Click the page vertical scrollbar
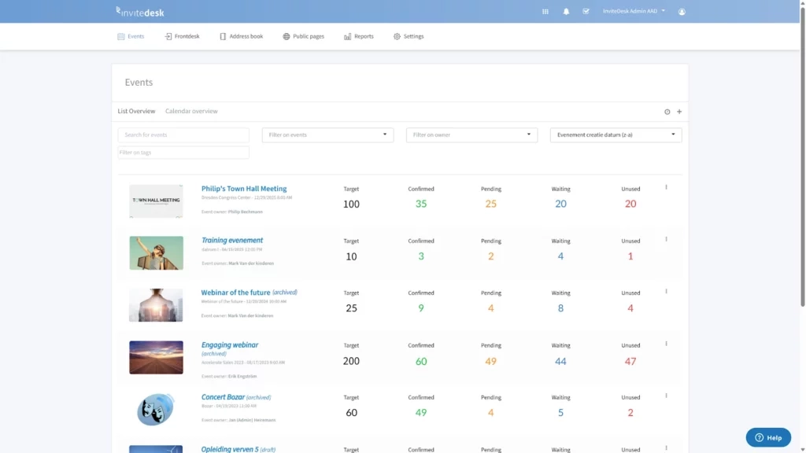Viewport: 806px width, 453px height. 802,157
